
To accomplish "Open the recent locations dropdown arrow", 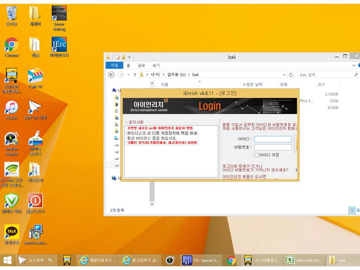I will (128, 75).
